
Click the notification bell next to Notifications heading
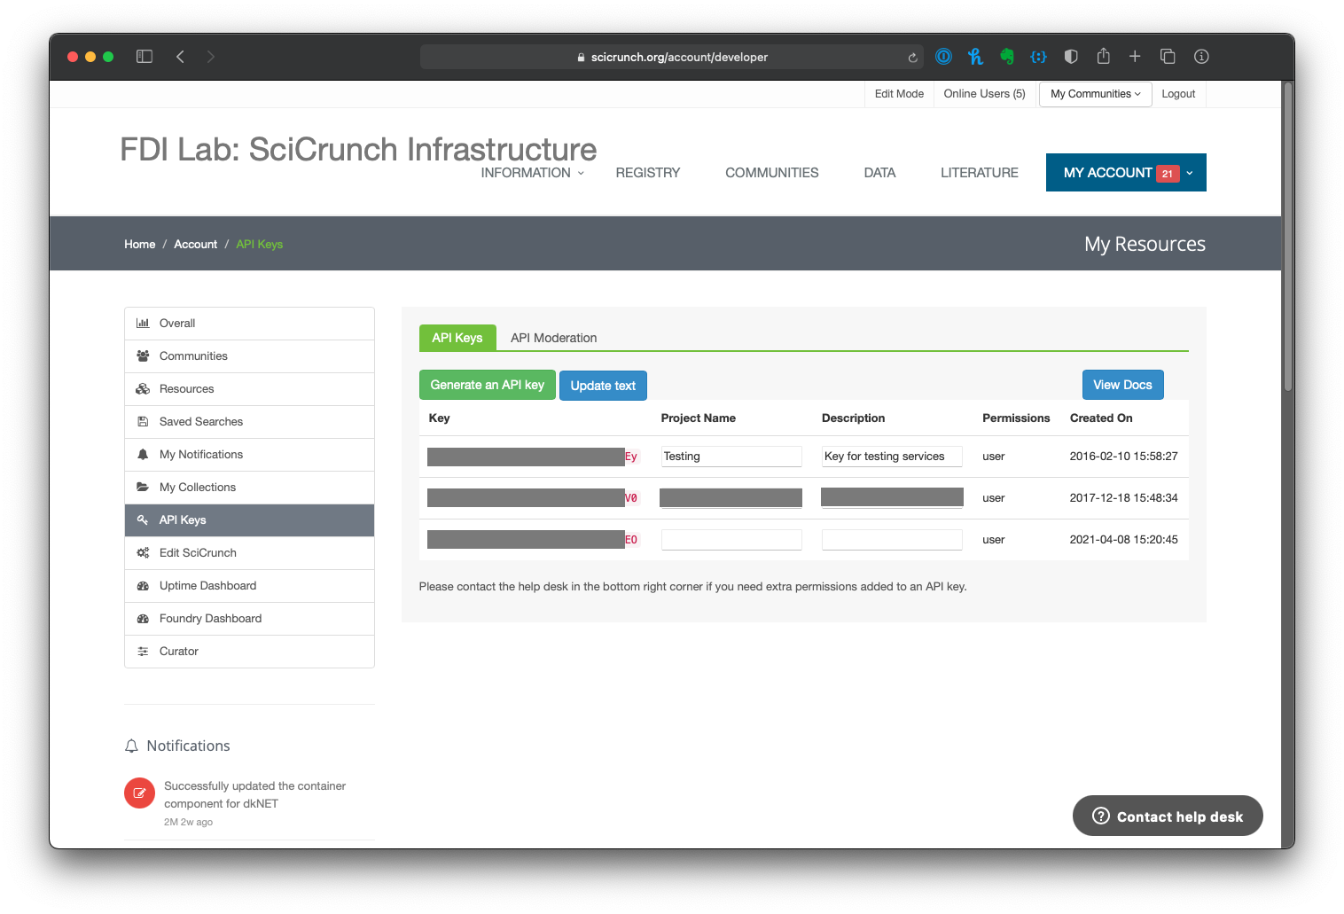[x=132, y=746]
